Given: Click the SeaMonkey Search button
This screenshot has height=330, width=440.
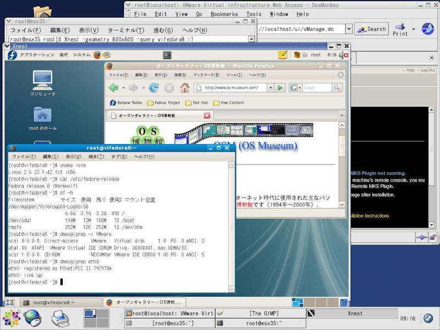Looking at the screenshot, I should [x=372, y=29].
